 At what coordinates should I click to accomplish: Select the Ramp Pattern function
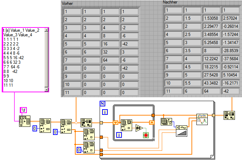(182, 131)
